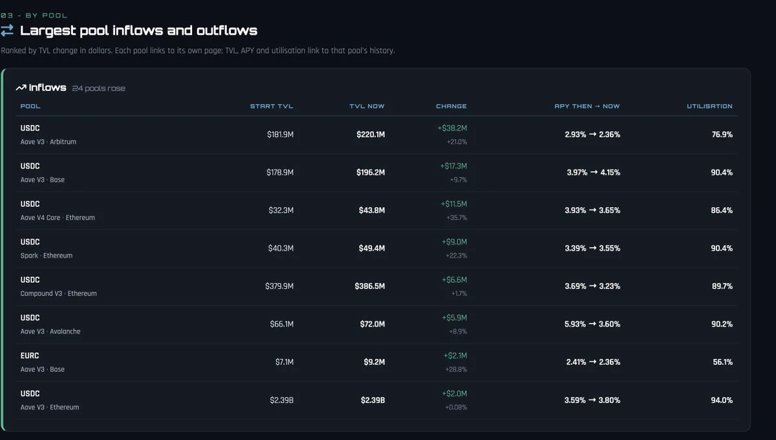Open the USDC Aave V3 Avalanche pool
The image size is (776, 440).
(x=50, y=324)
